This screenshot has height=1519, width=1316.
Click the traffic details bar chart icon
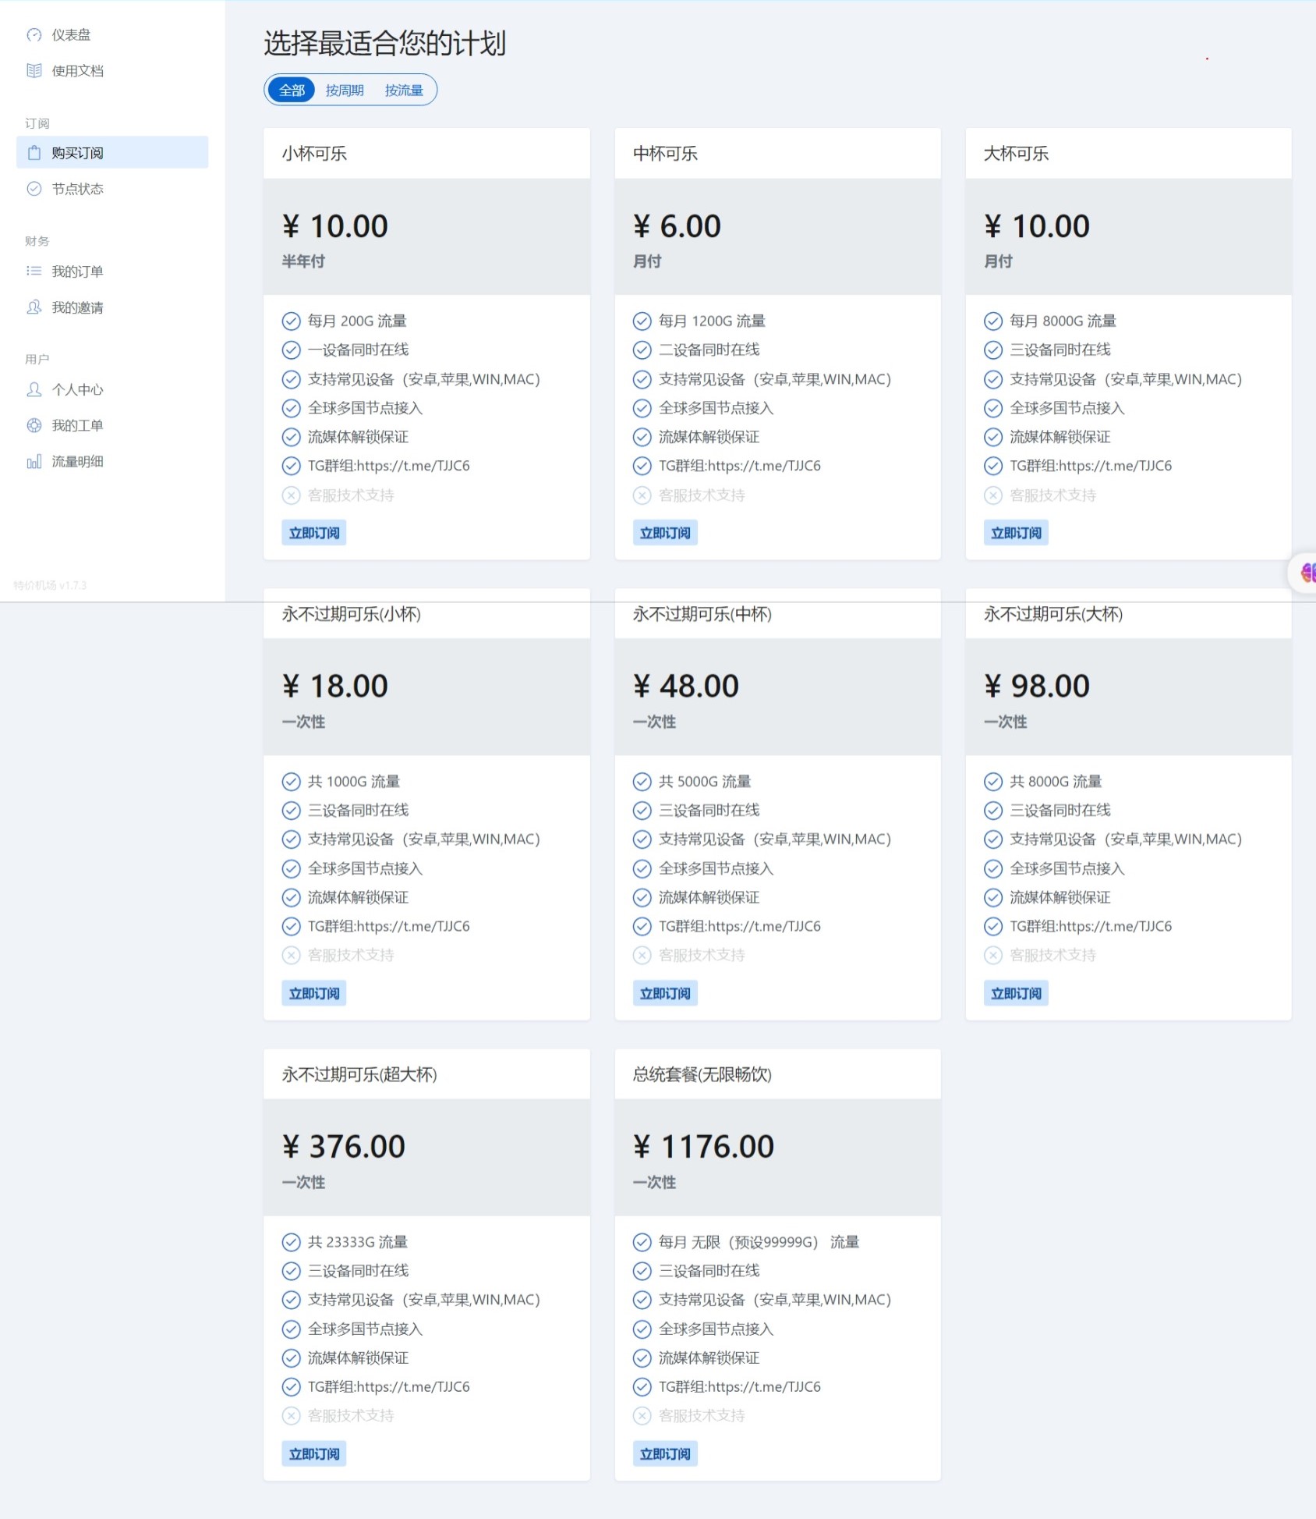click(34, 462)
